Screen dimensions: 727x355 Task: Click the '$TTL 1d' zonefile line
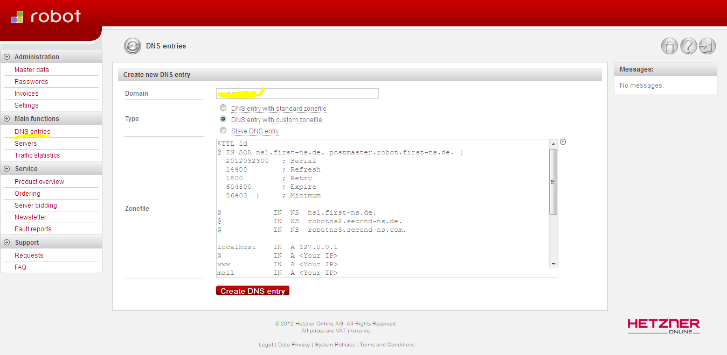tap(232, 144)
